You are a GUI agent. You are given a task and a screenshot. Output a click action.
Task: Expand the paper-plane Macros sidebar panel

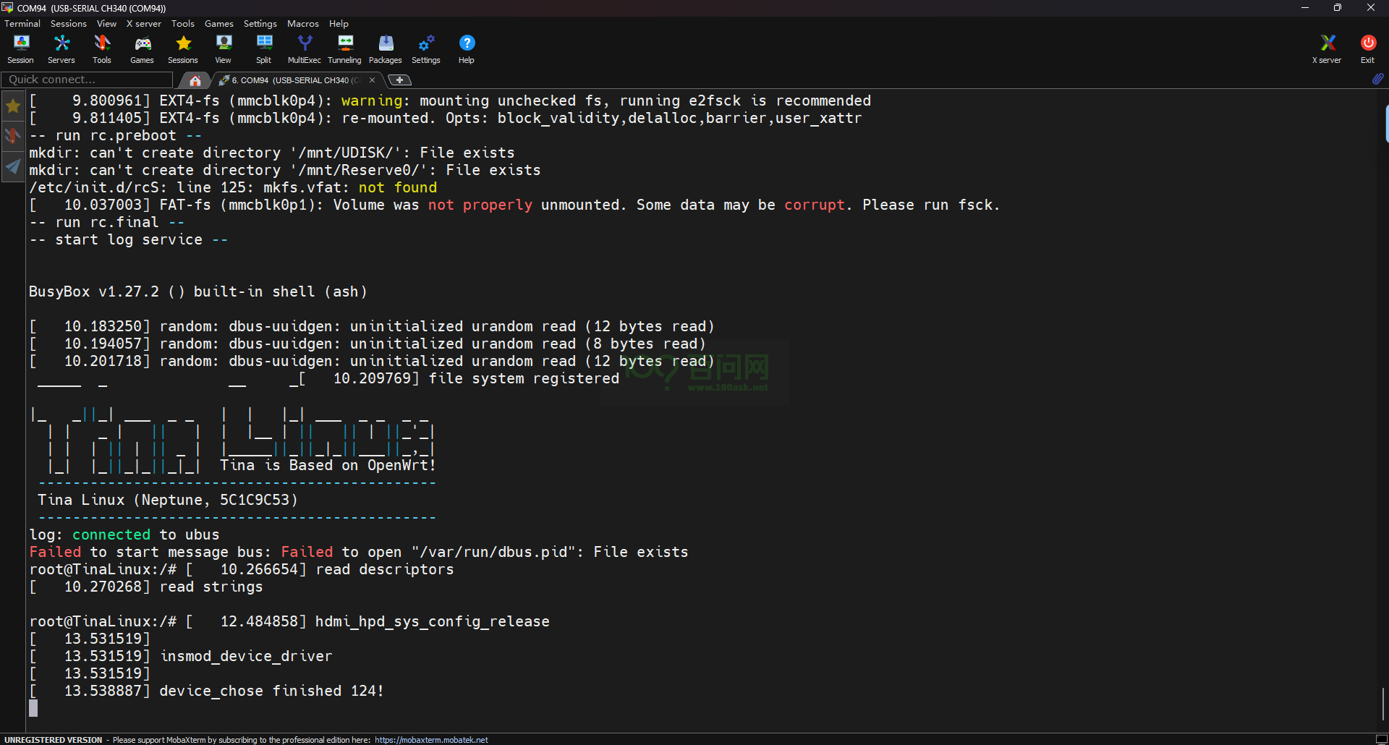[13, 167]
